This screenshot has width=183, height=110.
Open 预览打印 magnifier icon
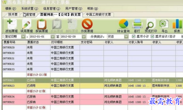click(x=151, y=24)
